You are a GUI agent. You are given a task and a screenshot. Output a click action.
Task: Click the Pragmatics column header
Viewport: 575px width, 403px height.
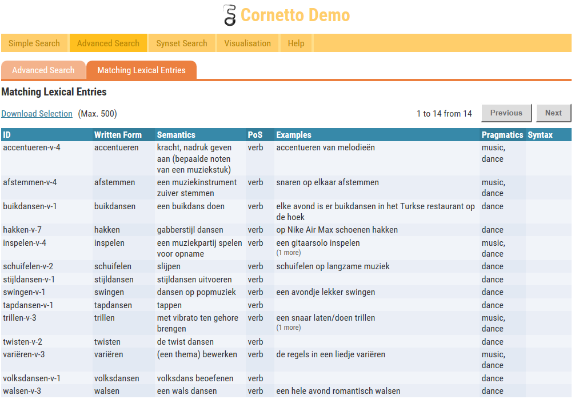pos(502,135)
